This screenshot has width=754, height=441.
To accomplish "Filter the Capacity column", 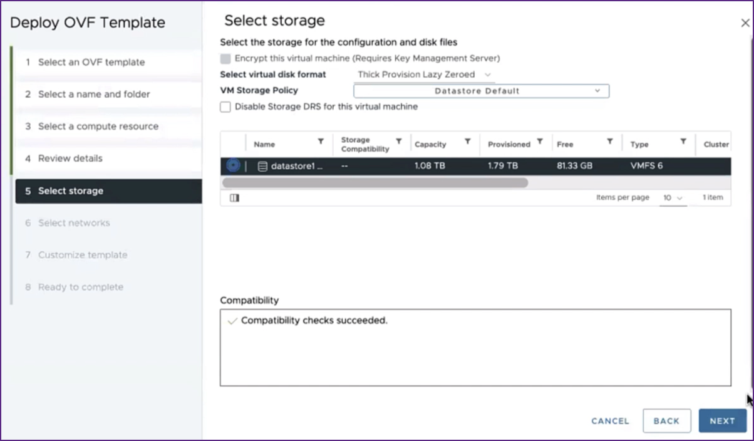I will (467, 142).
